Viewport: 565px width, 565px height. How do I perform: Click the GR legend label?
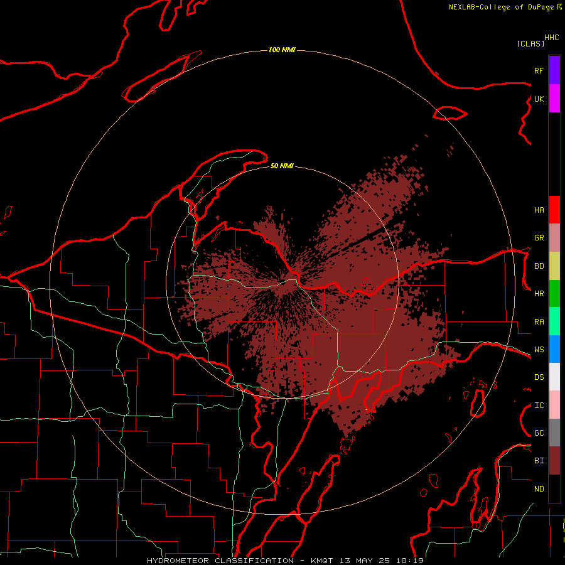(x=539, y=238)
